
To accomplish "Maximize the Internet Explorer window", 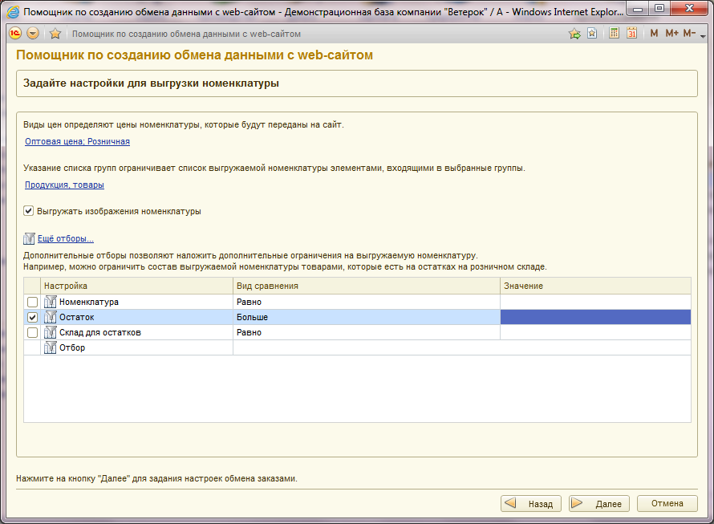I will pyautogui.click(x=659, y=9).
